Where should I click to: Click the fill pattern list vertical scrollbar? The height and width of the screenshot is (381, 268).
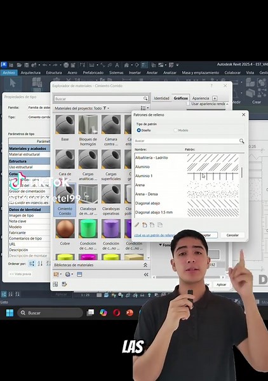pos(242,173)
